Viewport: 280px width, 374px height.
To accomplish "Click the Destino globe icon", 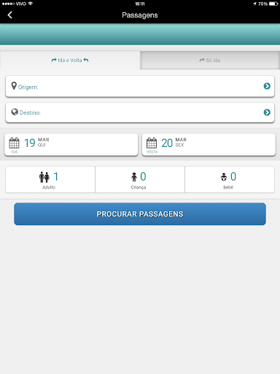I will pos(15,112).
